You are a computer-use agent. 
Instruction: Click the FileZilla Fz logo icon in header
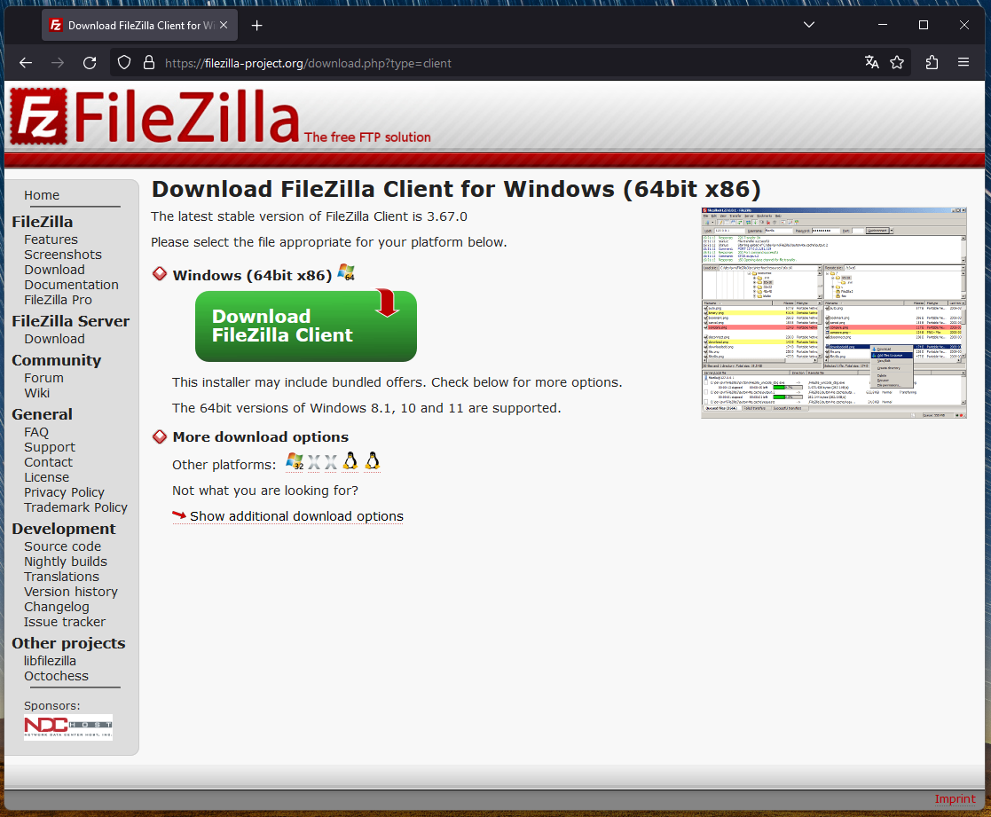(38, 116)
